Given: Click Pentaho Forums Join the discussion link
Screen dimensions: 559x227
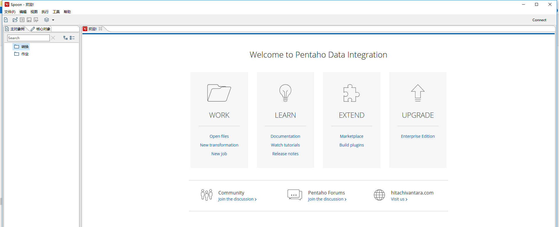Looking at the screenshot, I should pyautogui.click(x=327, y=199).
